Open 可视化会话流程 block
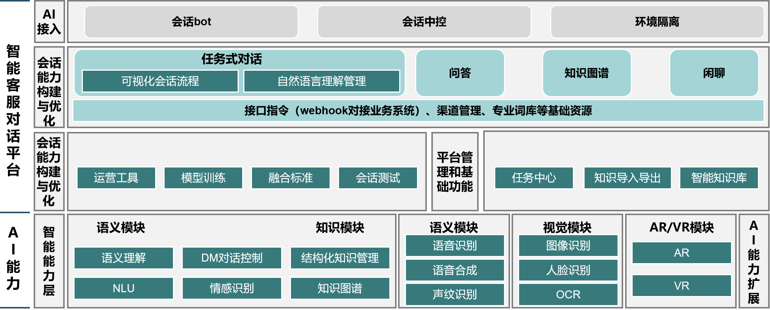 160,81
